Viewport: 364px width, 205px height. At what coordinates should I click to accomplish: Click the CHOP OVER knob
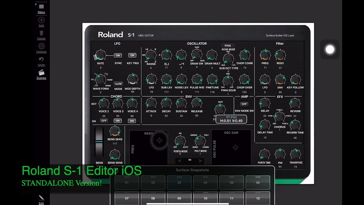244,79
